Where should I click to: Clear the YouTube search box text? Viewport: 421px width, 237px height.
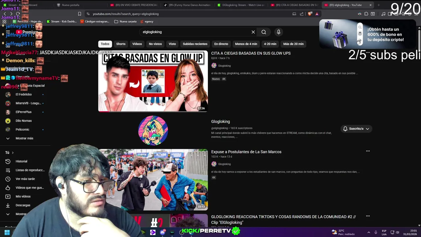pos(253,32)
